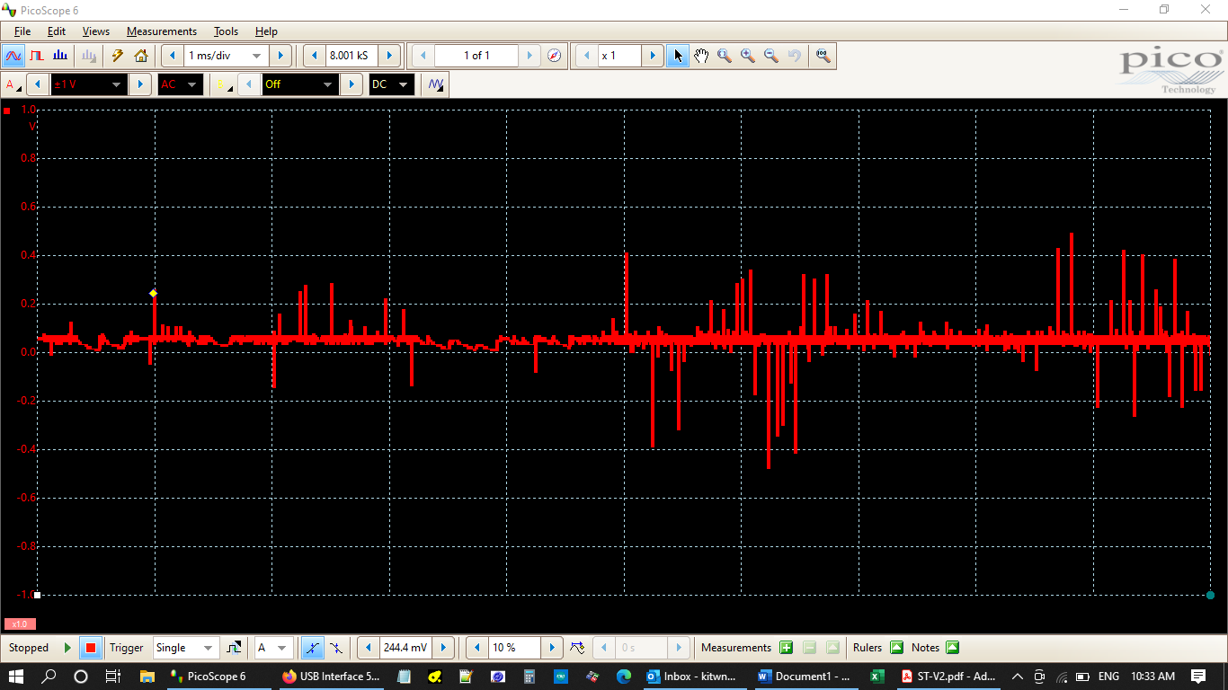Switch to Persistence mode icon

tap(37, 56)
